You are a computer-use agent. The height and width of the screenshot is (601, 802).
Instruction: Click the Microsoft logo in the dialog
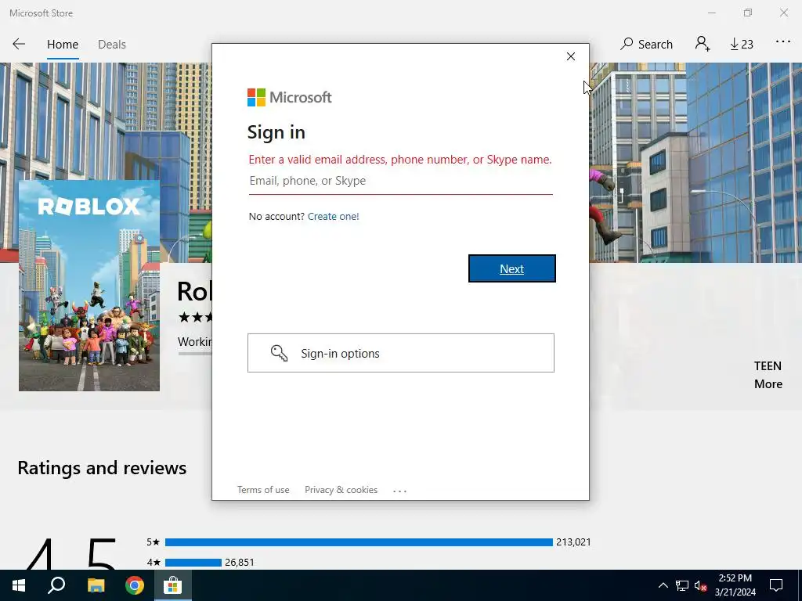290,97
